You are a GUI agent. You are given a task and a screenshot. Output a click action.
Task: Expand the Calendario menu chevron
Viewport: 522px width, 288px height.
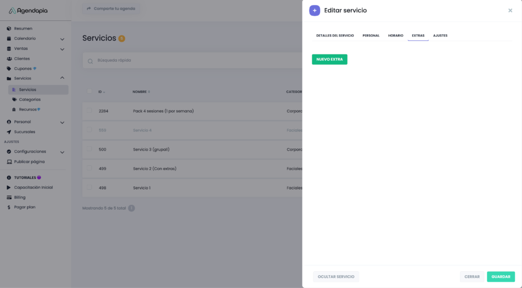coord(62,39)
